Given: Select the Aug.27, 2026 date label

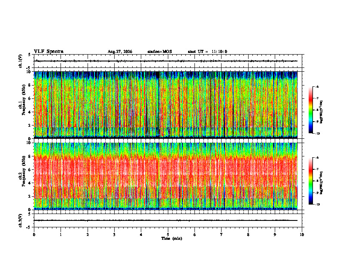Looking at the screenshot, I should click(120, 52).
